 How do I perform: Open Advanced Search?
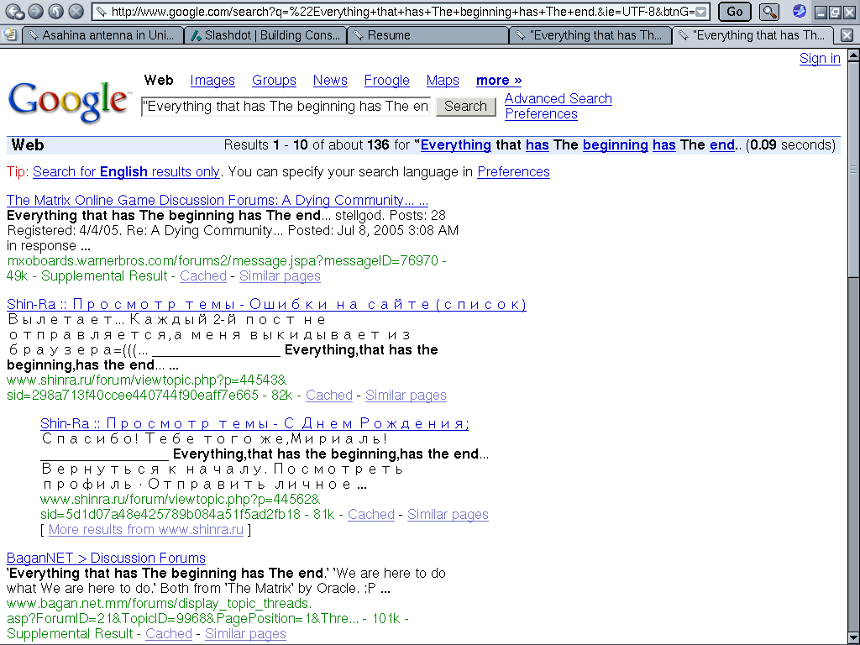coord(558,99)
